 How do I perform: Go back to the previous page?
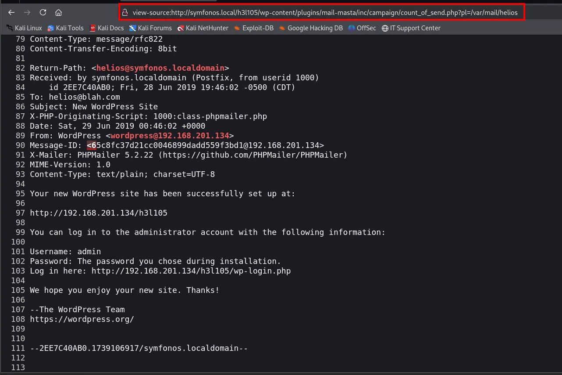click(x=11, y=12)
